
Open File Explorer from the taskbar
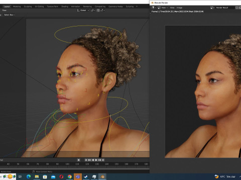coord(37,176)
